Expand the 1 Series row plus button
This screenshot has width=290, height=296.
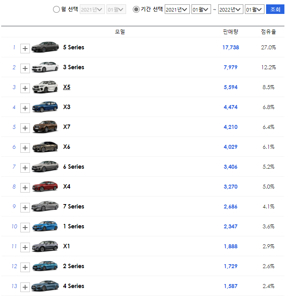(x=25, y=228)
